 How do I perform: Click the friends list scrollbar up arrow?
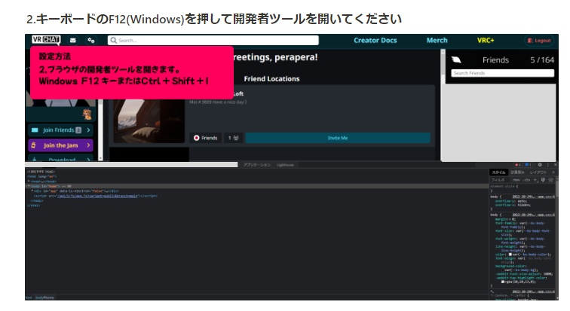click(443, 52)
